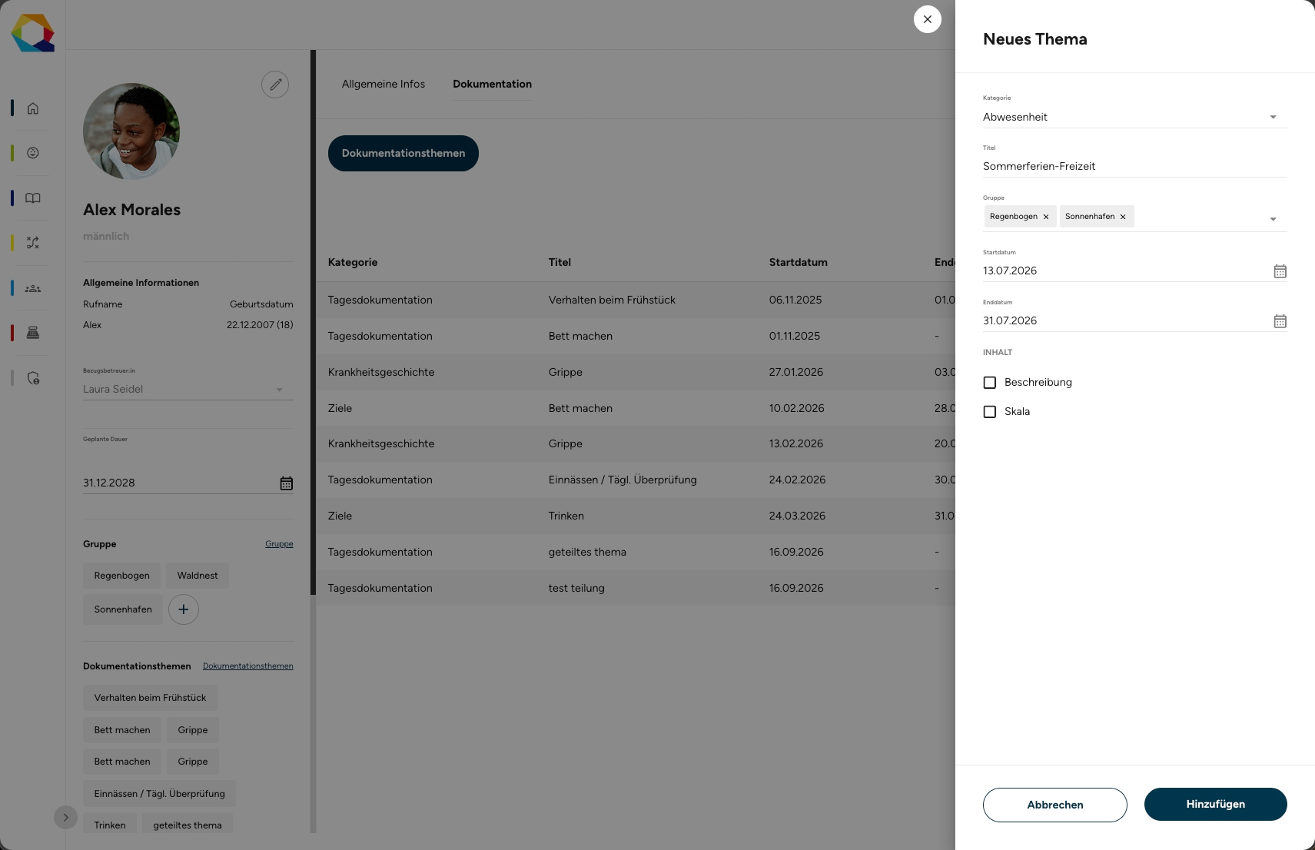1315x850 pixels.
Task: Switch to the Allgemeine Infos tab
Action: click(x=384, y=84)
